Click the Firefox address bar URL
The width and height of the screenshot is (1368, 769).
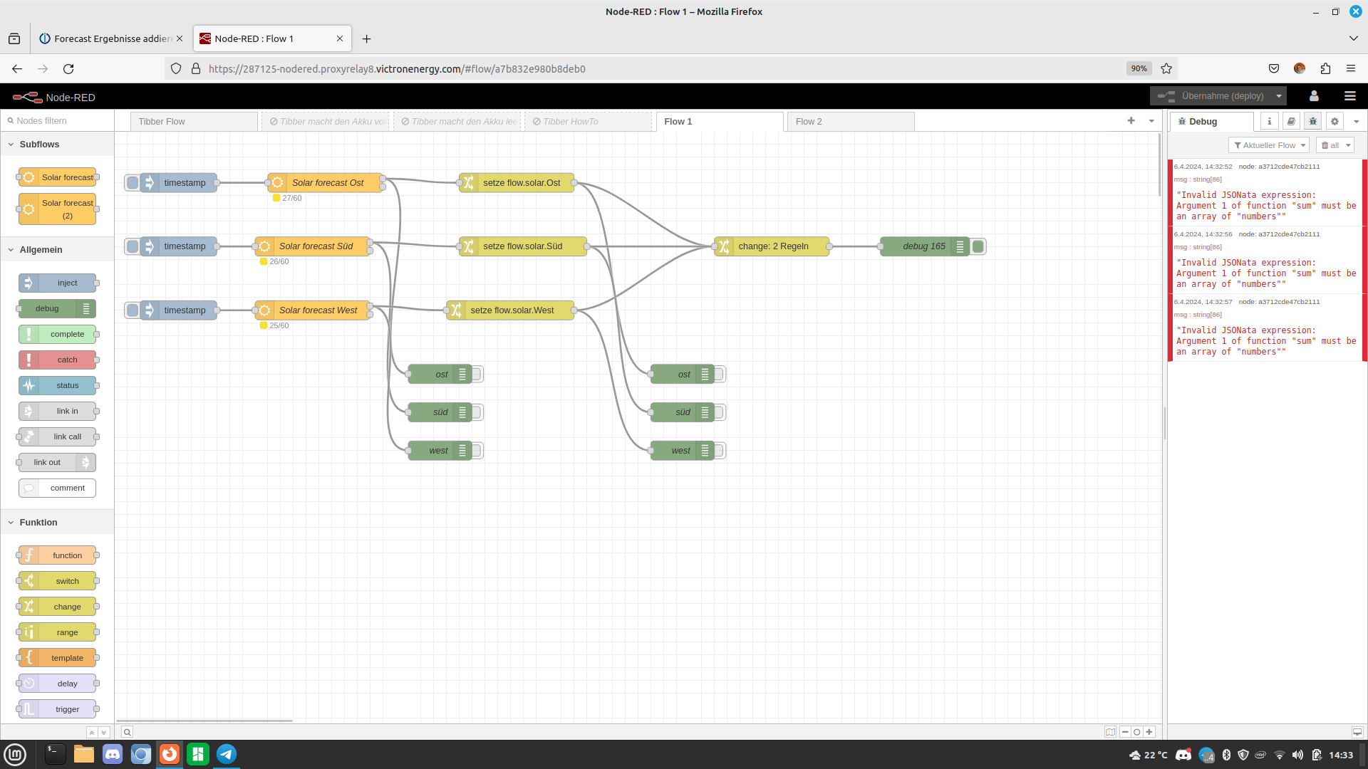pos(397,68)
